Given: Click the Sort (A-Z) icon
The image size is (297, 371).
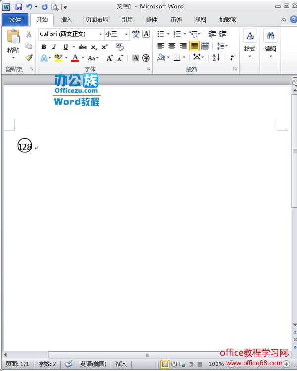Looking at the screenshot, I should click(216, 58).
